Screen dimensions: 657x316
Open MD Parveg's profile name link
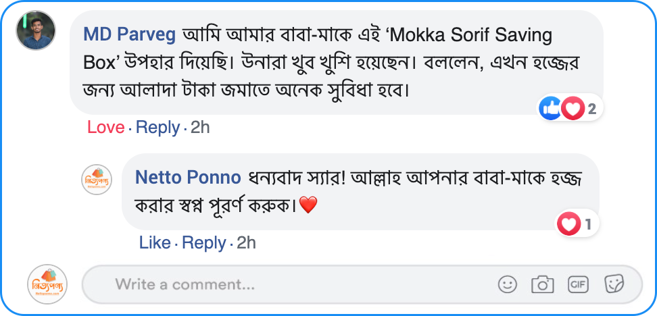[130, 34]
